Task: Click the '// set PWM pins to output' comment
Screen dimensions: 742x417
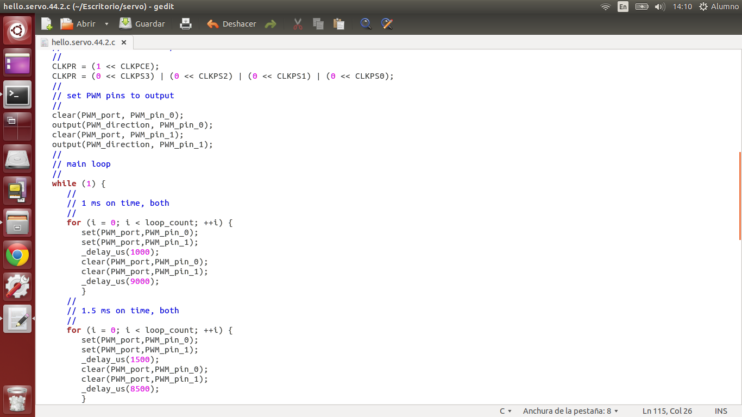Action: [x=113, y=96]
